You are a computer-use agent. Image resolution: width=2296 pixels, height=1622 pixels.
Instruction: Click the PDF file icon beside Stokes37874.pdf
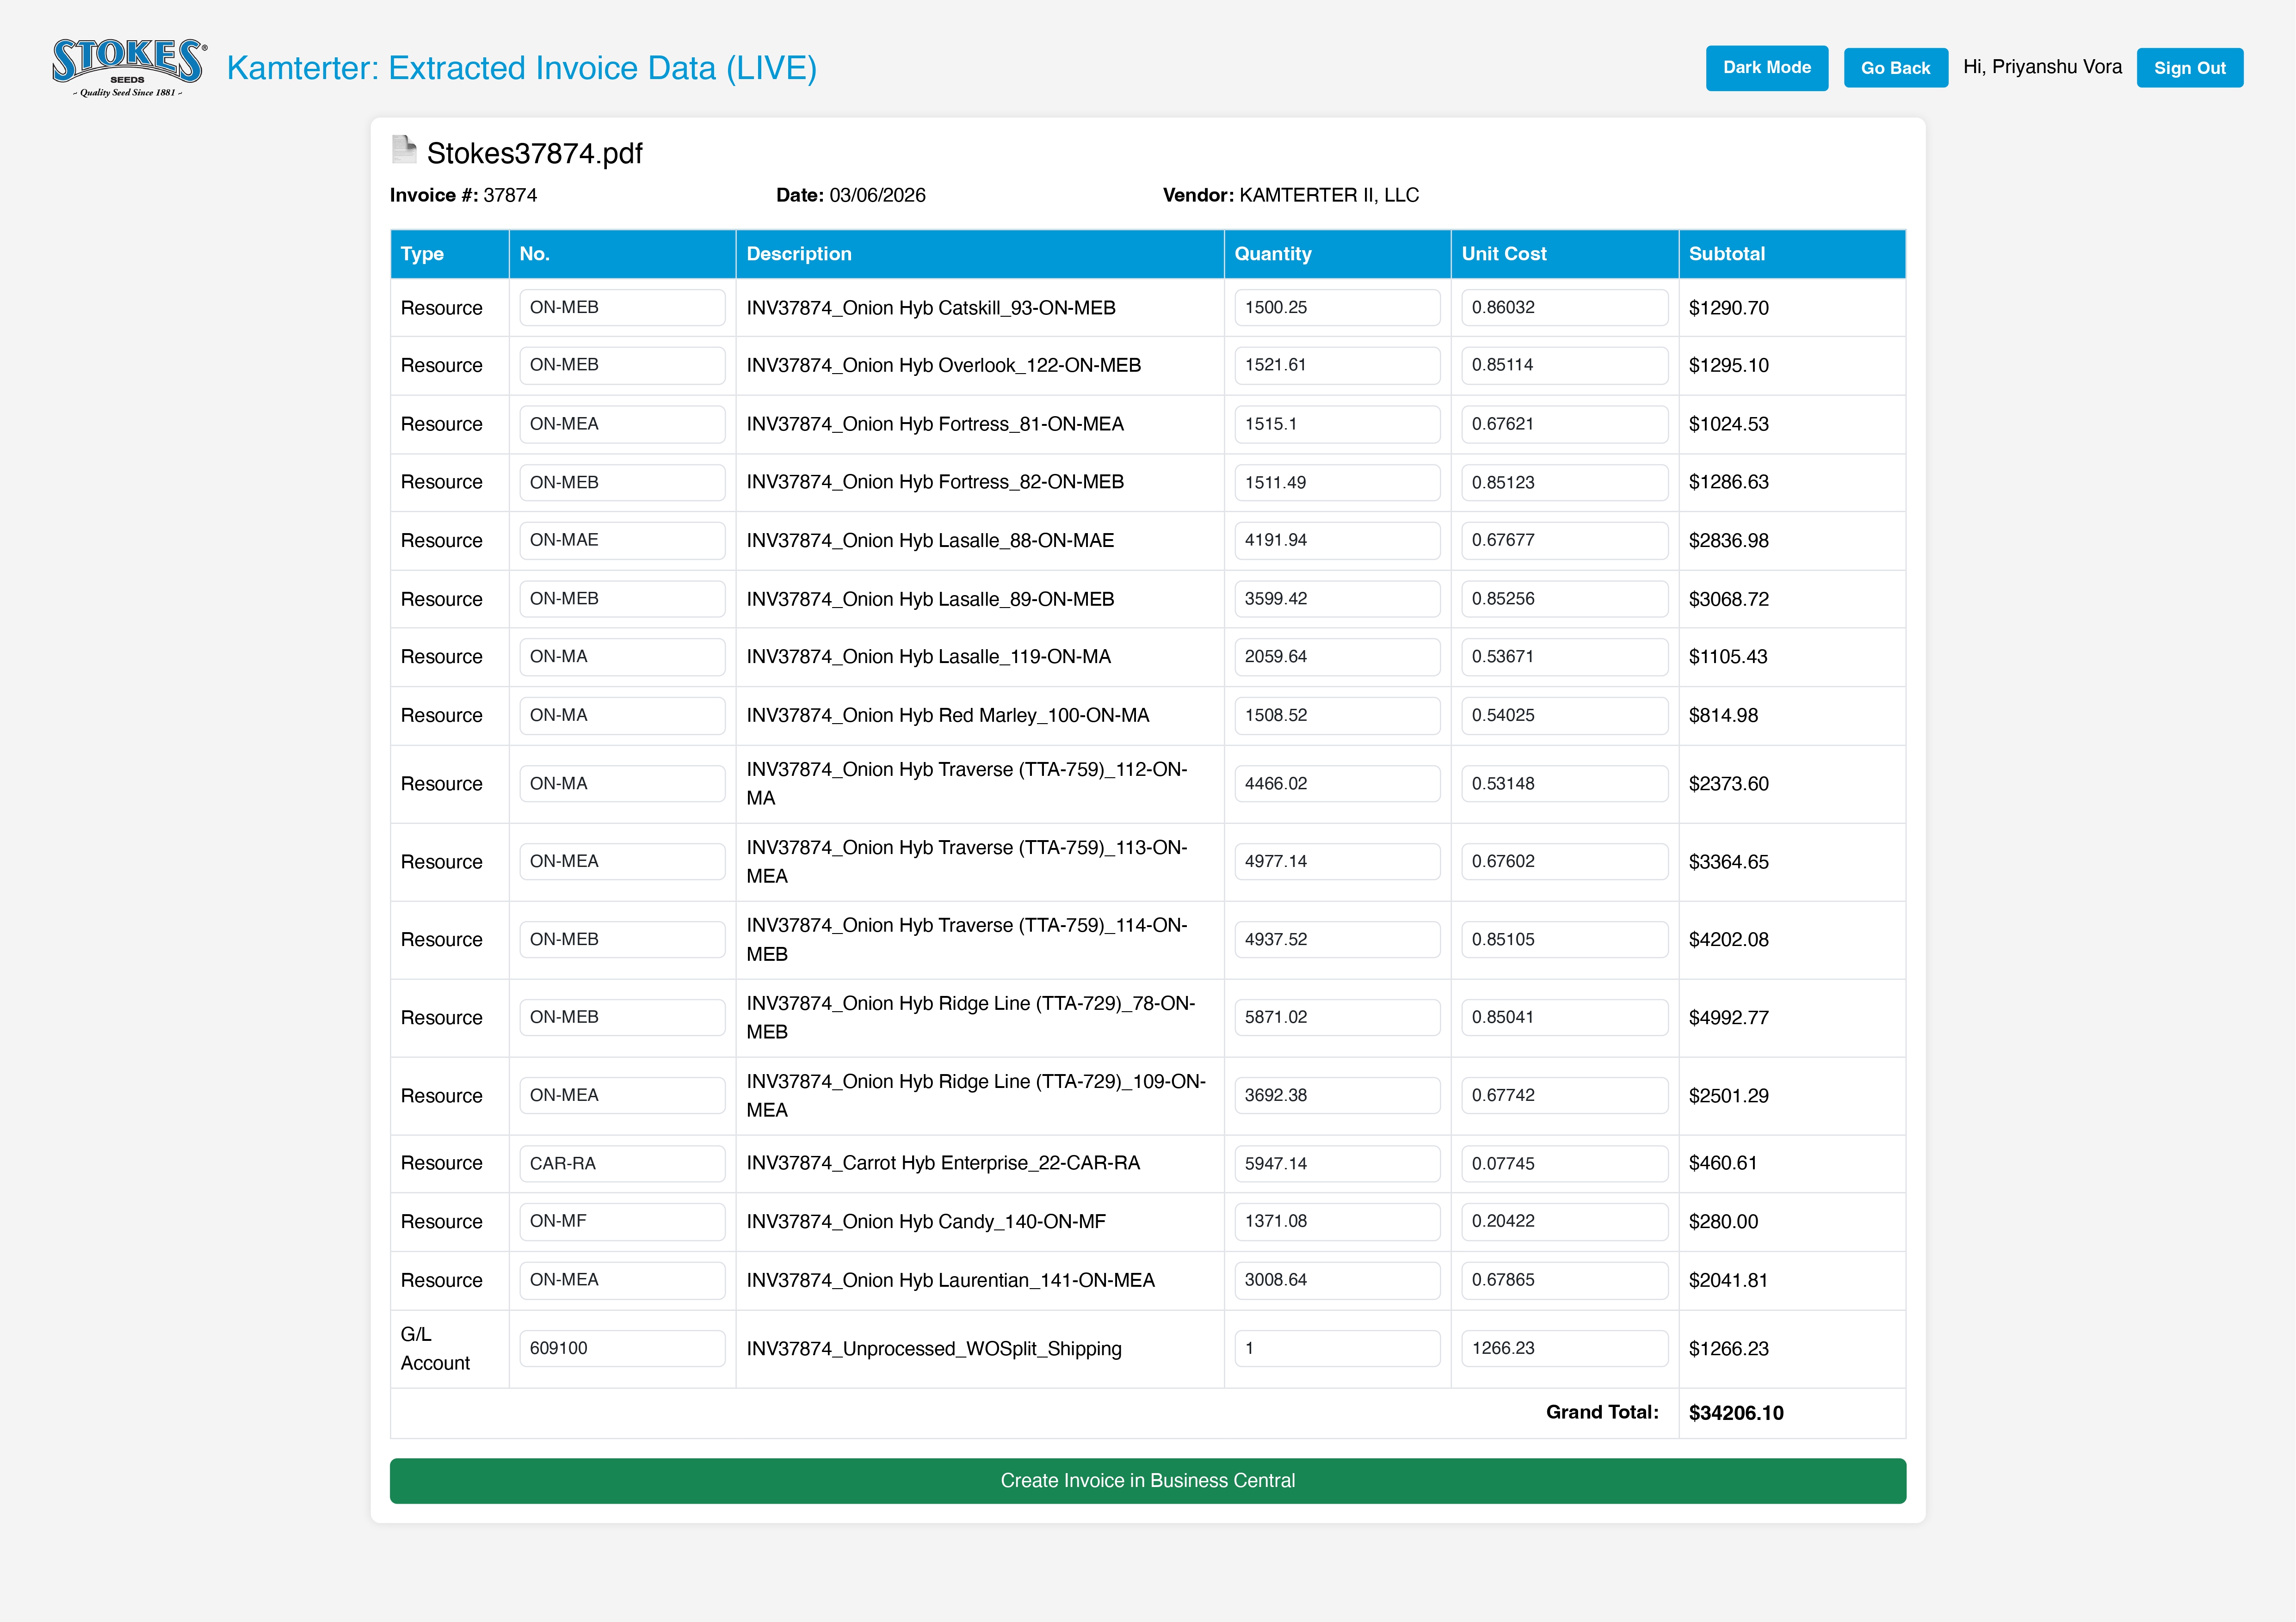(x=404, y=150)
